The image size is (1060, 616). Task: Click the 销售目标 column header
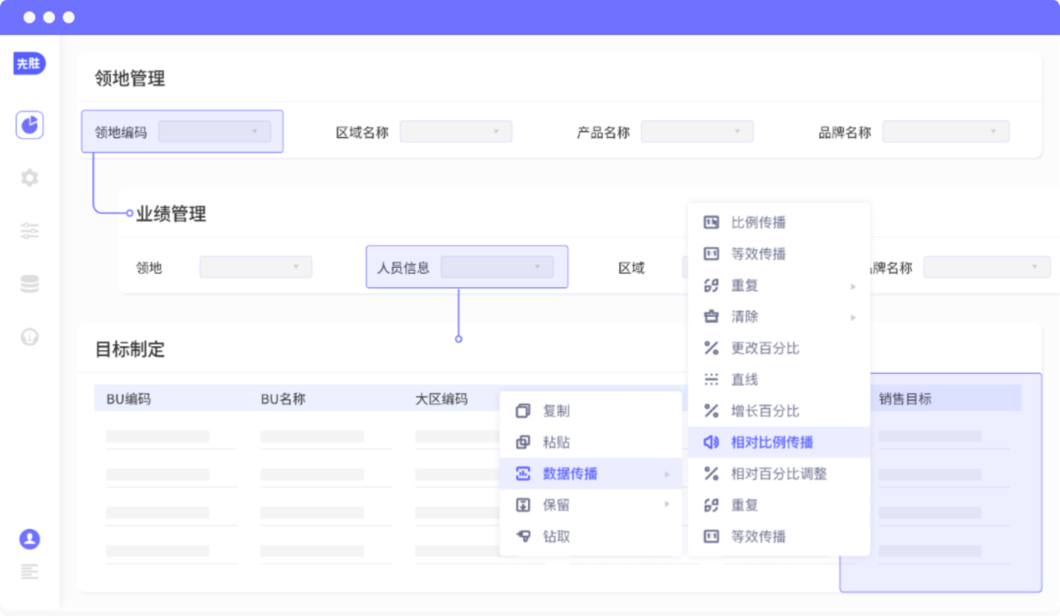click(x=905, y=399)
